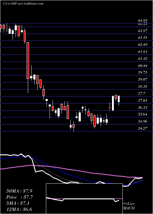
Task: Click the Price : 37.7 legend entry
Action: 20,197
